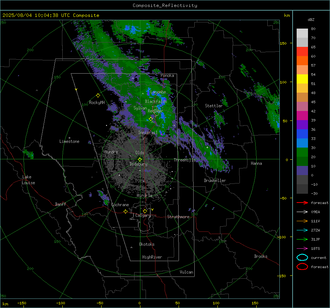Click the asterisk marker above Limestone
The image size is (330, 308).
click(69, 138)
